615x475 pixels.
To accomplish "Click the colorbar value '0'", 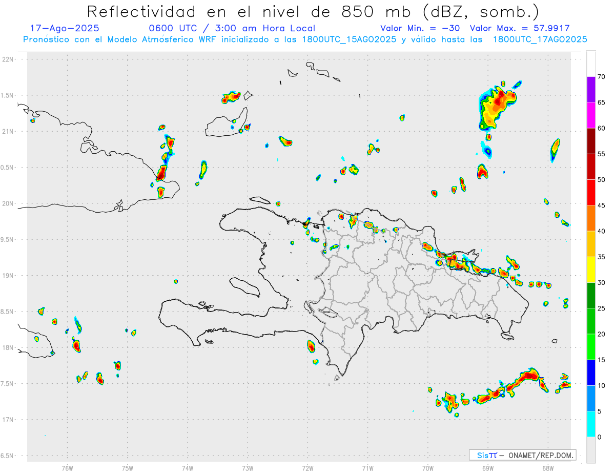I will (x=600, y=437).
